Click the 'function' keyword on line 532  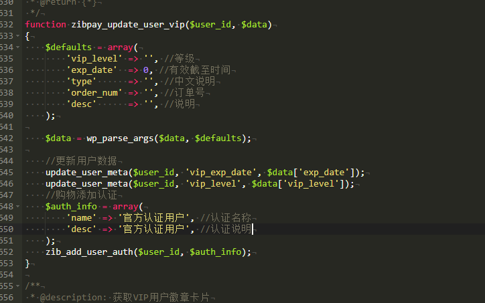coord(46,24)
